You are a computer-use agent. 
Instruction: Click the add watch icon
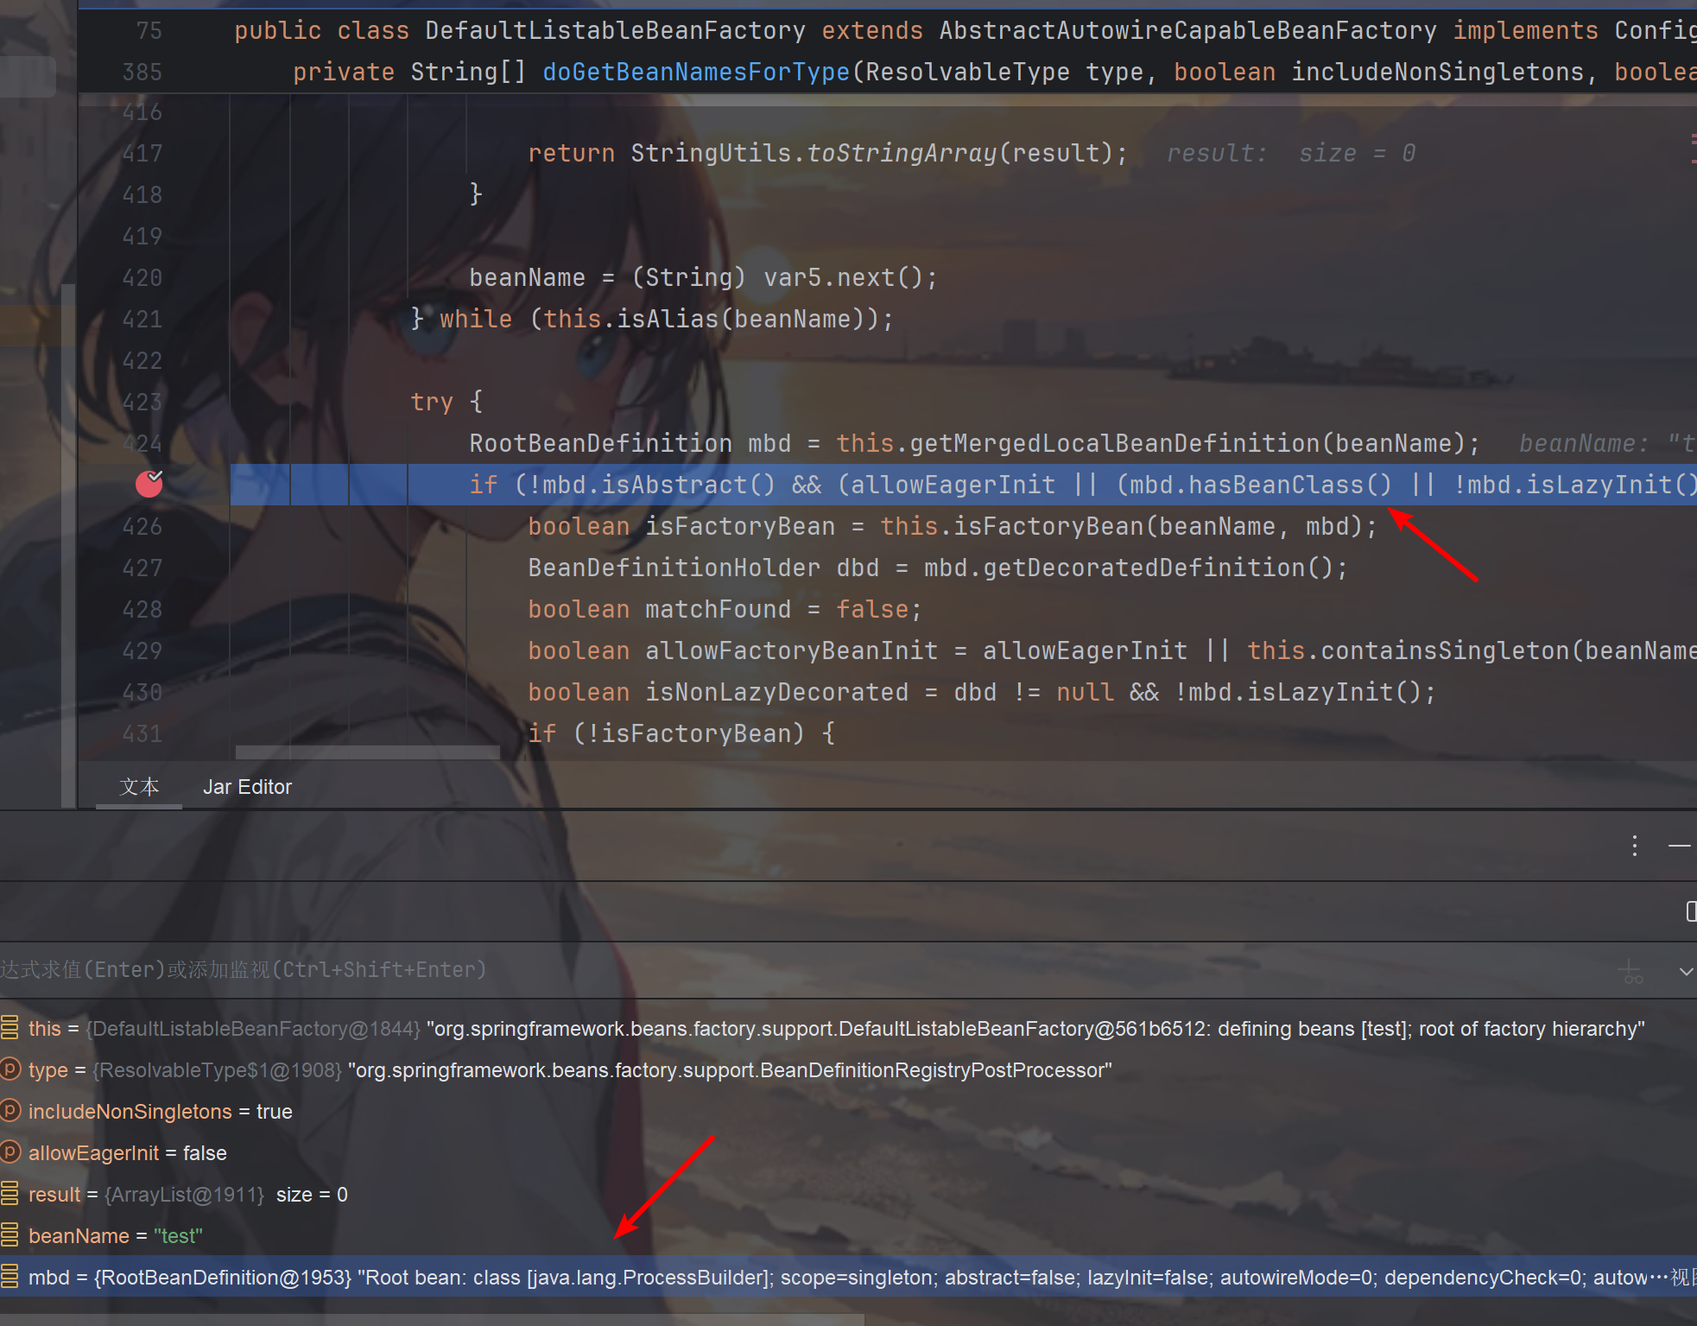point(1631,971)
